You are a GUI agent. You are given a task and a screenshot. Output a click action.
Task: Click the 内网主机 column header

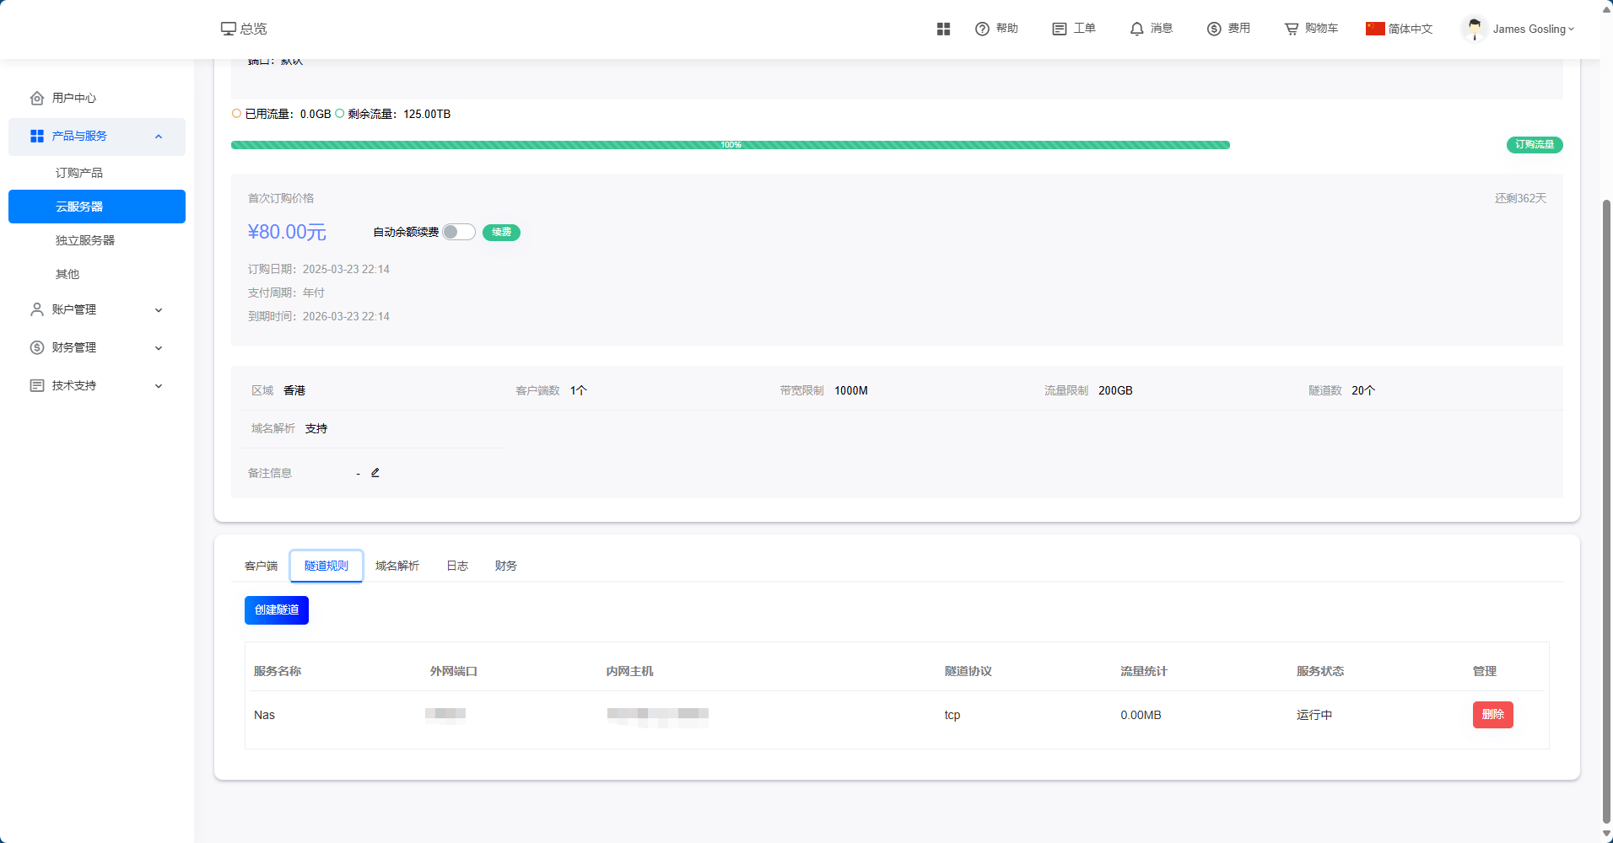tap(629, 671)
